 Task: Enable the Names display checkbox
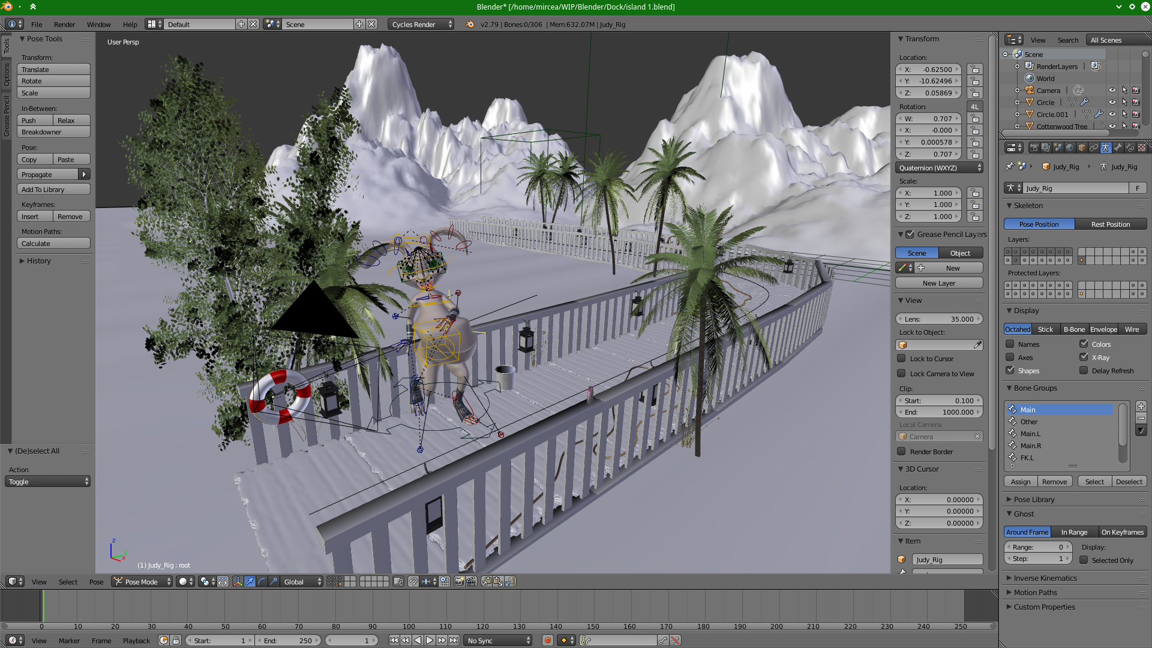click(1010, 344)
